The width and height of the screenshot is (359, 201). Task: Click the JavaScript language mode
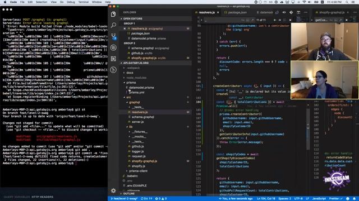click(x=319, y=199)
